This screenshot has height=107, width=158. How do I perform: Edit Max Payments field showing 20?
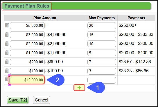pyautogui.click(x=102, y=26)
